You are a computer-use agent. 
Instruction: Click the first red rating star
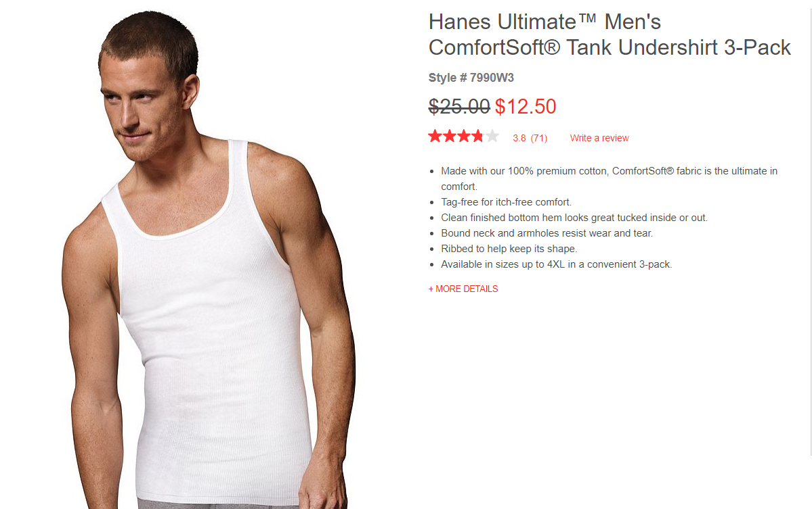pos(435,137)
